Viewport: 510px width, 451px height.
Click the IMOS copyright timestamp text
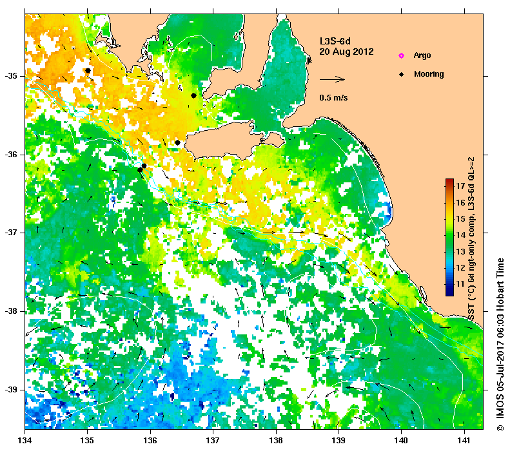500,345
